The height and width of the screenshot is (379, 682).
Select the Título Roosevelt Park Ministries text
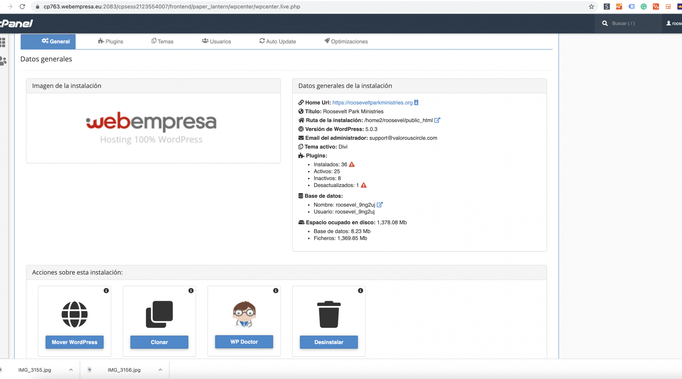(344, 111)
